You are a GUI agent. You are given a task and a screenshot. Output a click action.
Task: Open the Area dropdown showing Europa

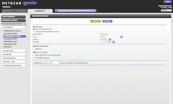(x=111, y=37)
